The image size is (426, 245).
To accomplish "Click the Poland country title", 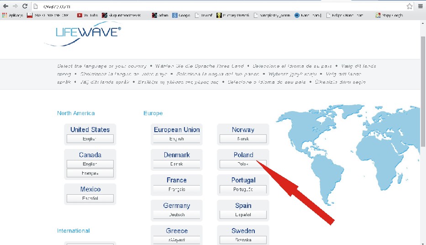I will click(243, 154).
